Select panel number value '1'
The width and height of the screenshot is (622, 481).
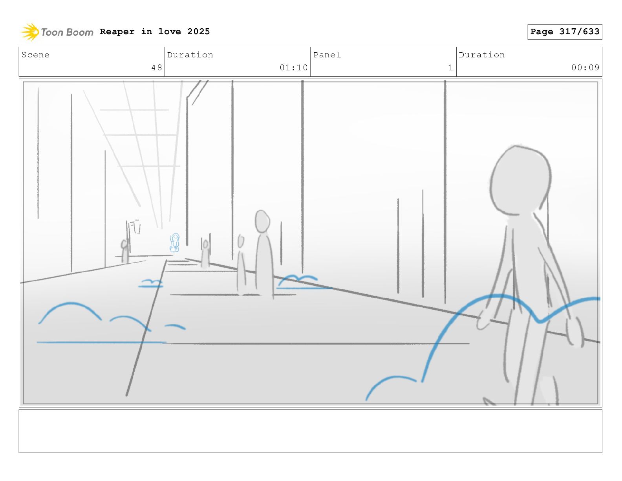tap(451, 68)
